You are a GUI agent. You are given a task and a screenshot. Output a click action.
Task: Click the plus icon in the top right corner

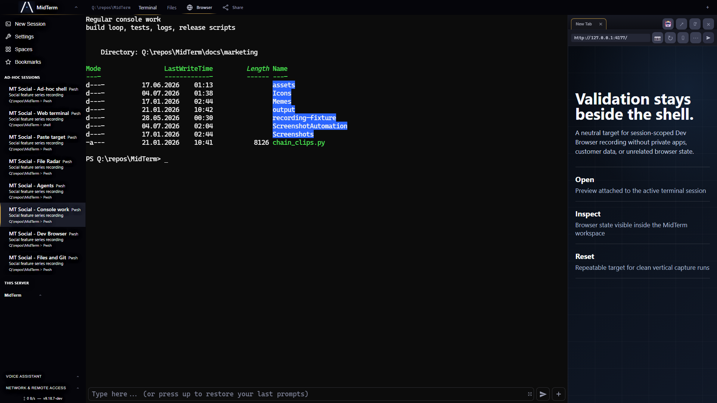click(x=707, y=7)
